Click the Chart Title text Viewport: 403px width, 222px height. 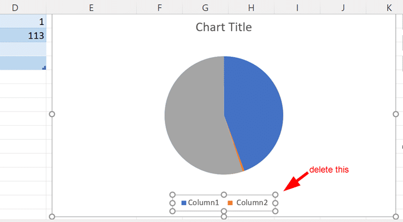[x=223, y=27]
